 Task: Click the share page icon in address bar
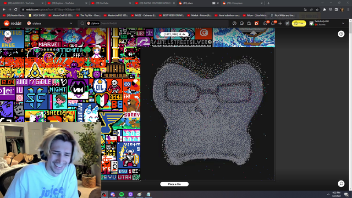(311, 10)
